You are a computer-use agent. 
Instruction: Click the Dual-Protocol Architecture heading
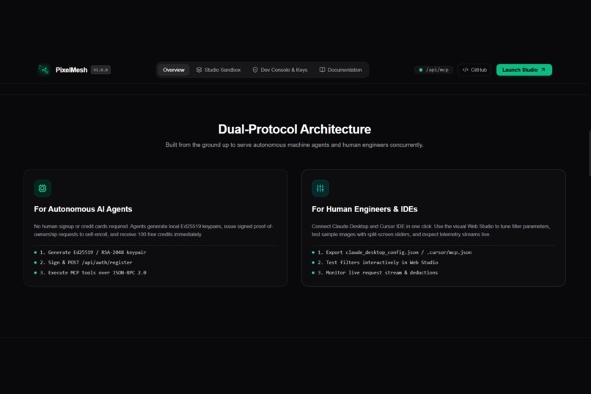[x=294, y=129]
